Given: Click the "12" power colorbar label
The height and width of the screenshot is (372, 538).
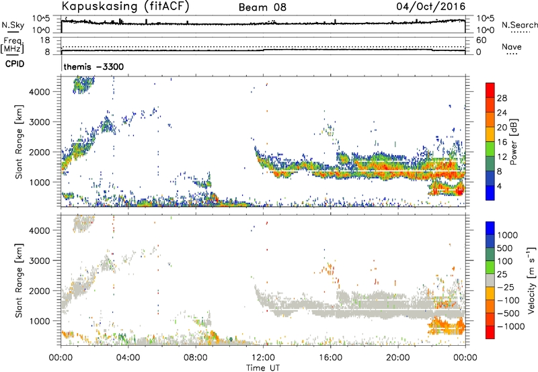Looking at the screenshot, I should point(502,157).
